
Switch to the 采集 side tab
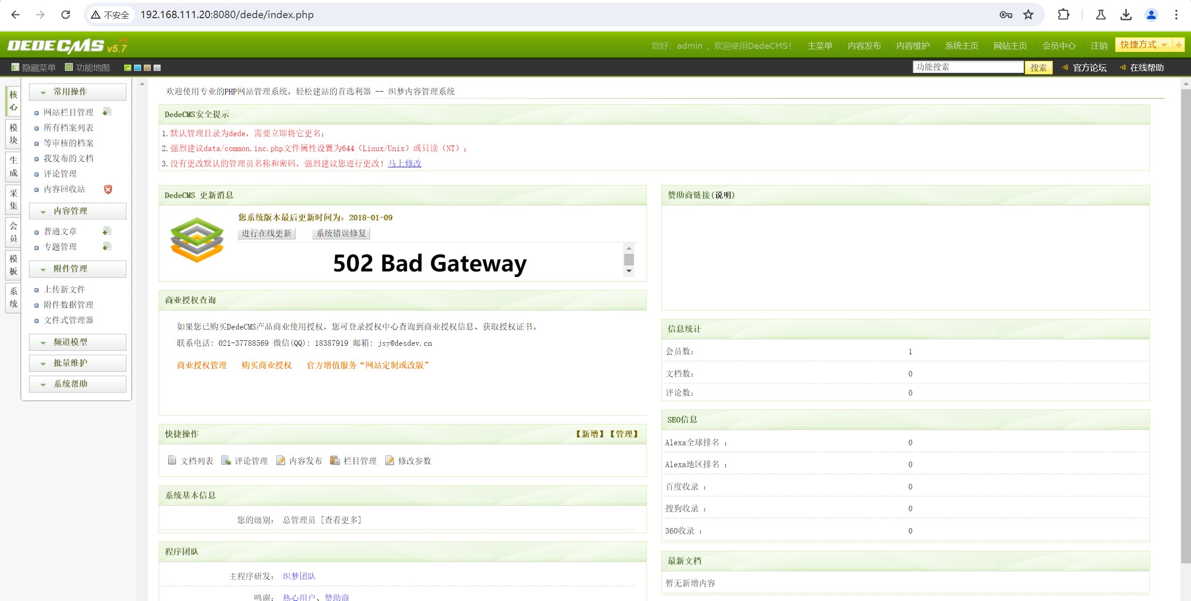point(13,199)
